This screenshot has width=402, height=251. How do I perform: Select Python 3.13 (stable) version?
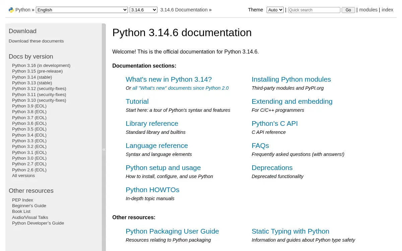pyautogui.click(x=32, y=83)
